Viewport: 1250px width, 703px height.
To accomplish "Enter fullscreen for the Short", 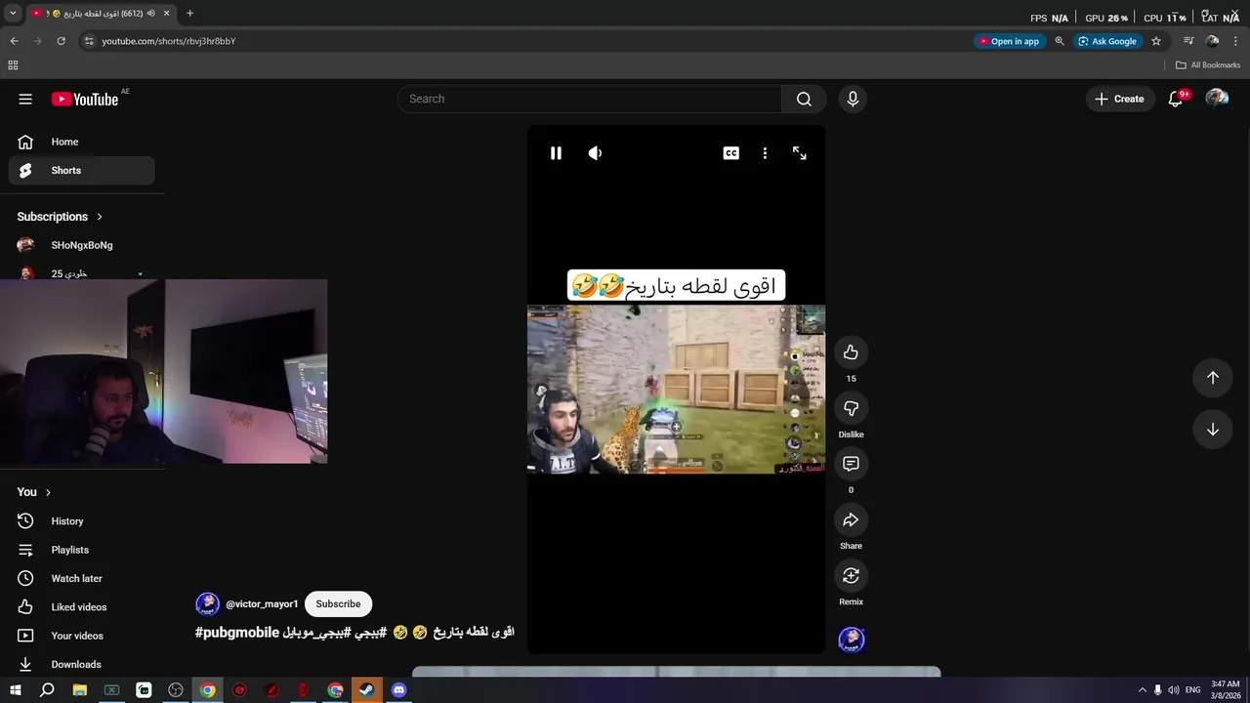I will coord(799,153).
